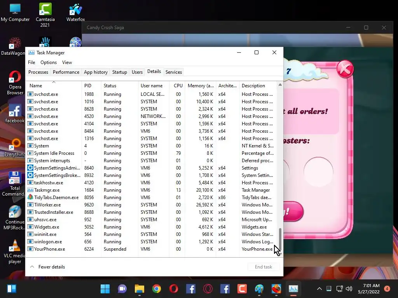Open the Opera Browser desktop shortcut
Image resolution: width=398 pixels, height=298 pixels.
[x=15, y=82]
